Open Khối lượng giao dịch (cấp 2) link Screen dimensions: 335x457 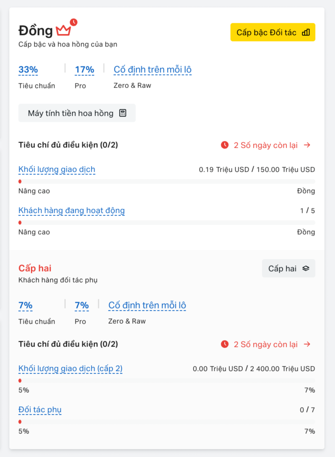70,369
